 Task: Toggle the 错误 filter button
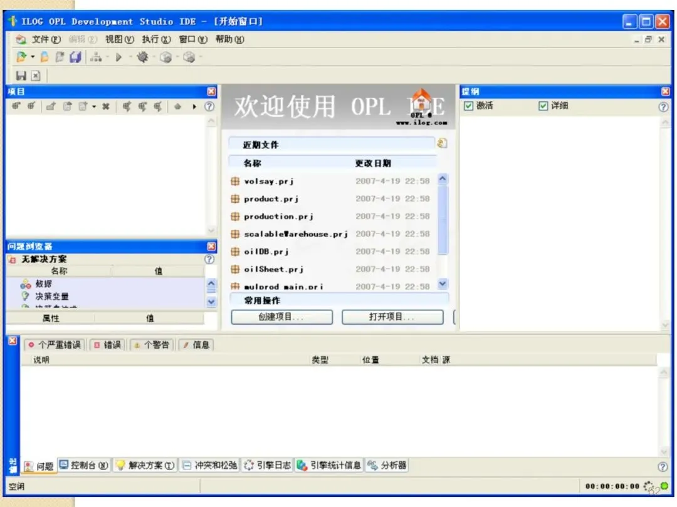(x=108, y=345)
